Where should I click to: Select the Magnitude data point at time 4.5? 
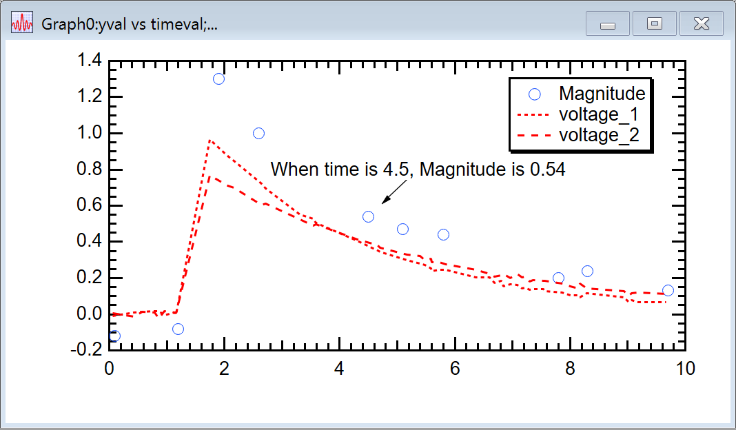[x=368, y=216]
